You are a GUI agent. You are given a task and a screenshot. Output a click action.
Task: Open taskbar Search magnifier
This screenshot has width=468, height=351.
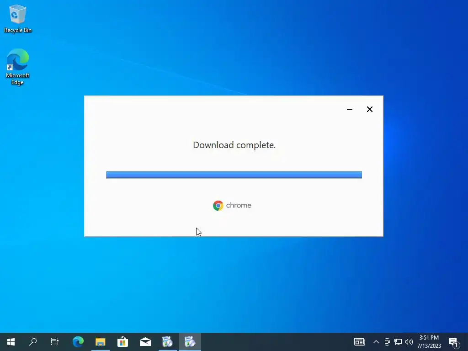pyautogui.click(x=33, y=342)
